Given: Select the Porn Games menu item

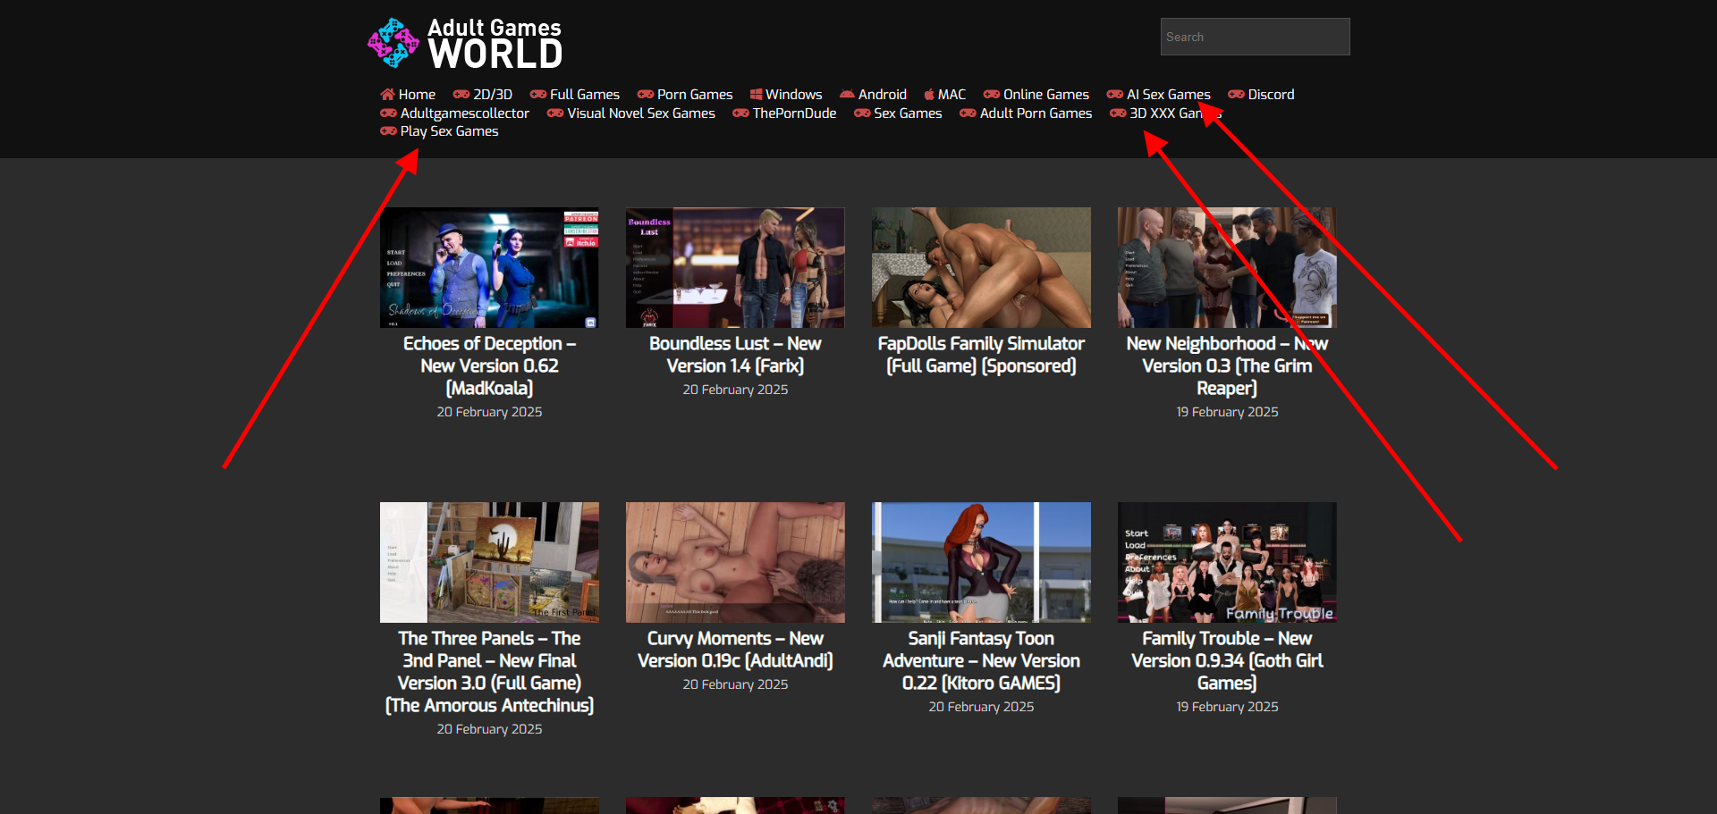Looking at the screenshot, I should click(694, 95).
